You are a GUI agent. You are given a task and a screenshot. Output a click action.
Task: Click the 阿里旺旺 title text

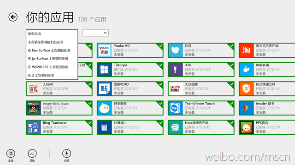(120, 104)
